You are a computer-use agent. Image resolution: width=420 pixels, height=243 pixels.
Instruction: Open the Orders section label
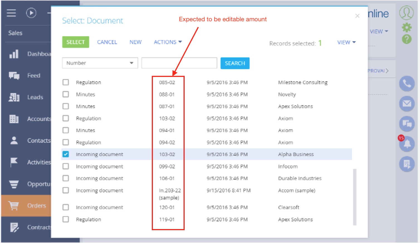click(x=36, y=206)
